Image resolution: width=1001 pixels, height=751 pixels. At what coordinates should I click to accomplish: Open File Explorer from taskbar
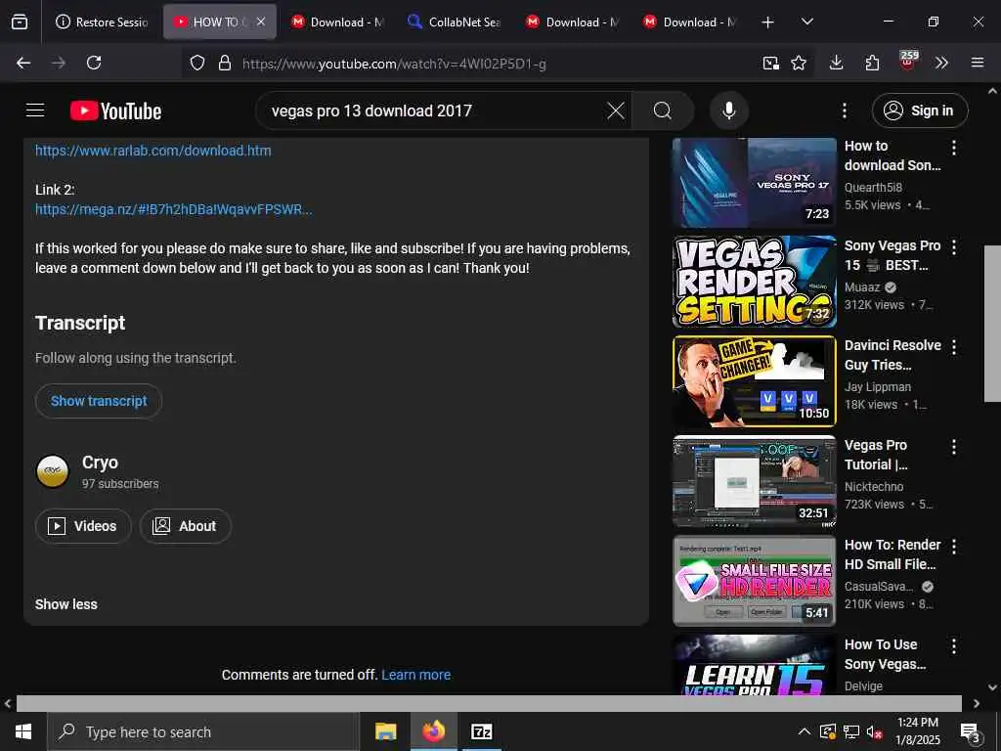tap(385, 731)
